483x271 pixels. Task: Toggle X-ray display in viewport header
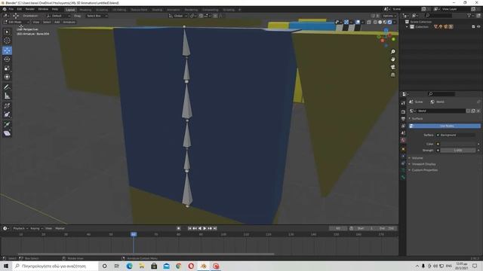pos(369,22)
